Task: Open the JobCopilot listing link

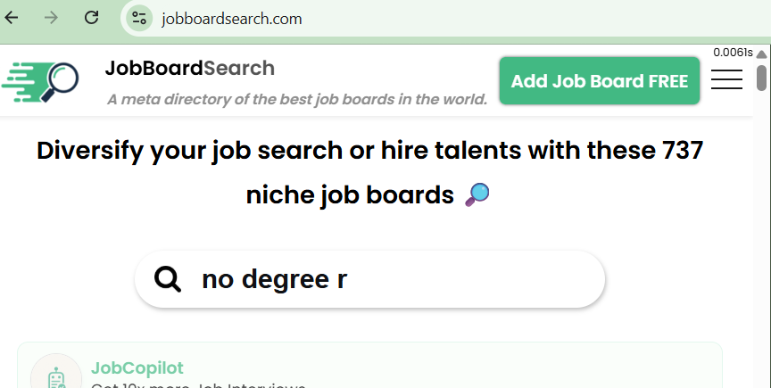Action: pyautogui.click(x=137, y=367)
